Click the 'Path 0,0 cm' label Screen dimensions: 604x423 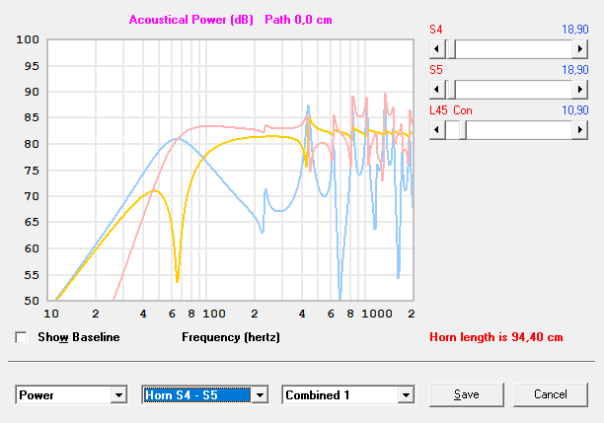click(x=298, y=20)
